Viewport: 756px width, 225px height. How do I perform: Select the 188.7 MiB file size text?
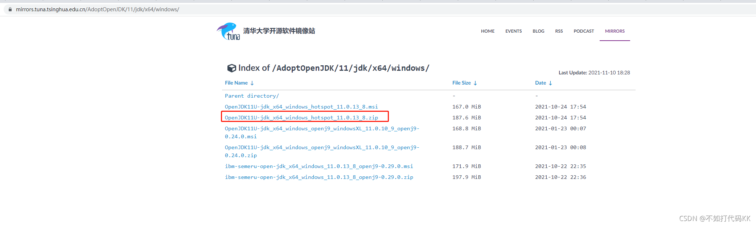(x=467, y=147)
